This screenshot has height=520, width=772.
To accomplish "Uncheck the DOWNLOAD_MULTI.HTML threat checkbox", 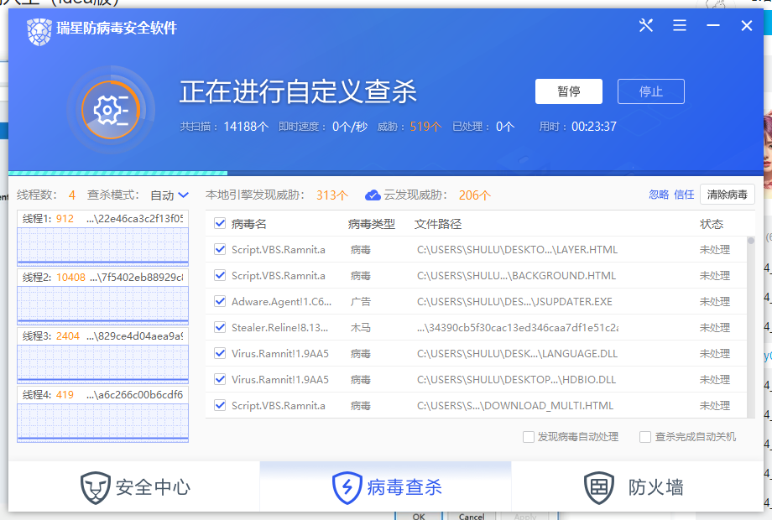I will [220, 405].
